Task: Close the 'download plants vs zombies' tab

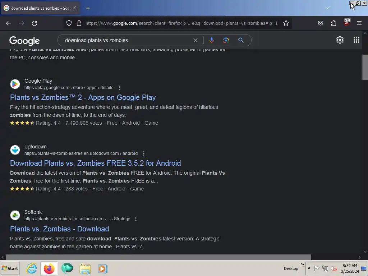Action: 74,8
